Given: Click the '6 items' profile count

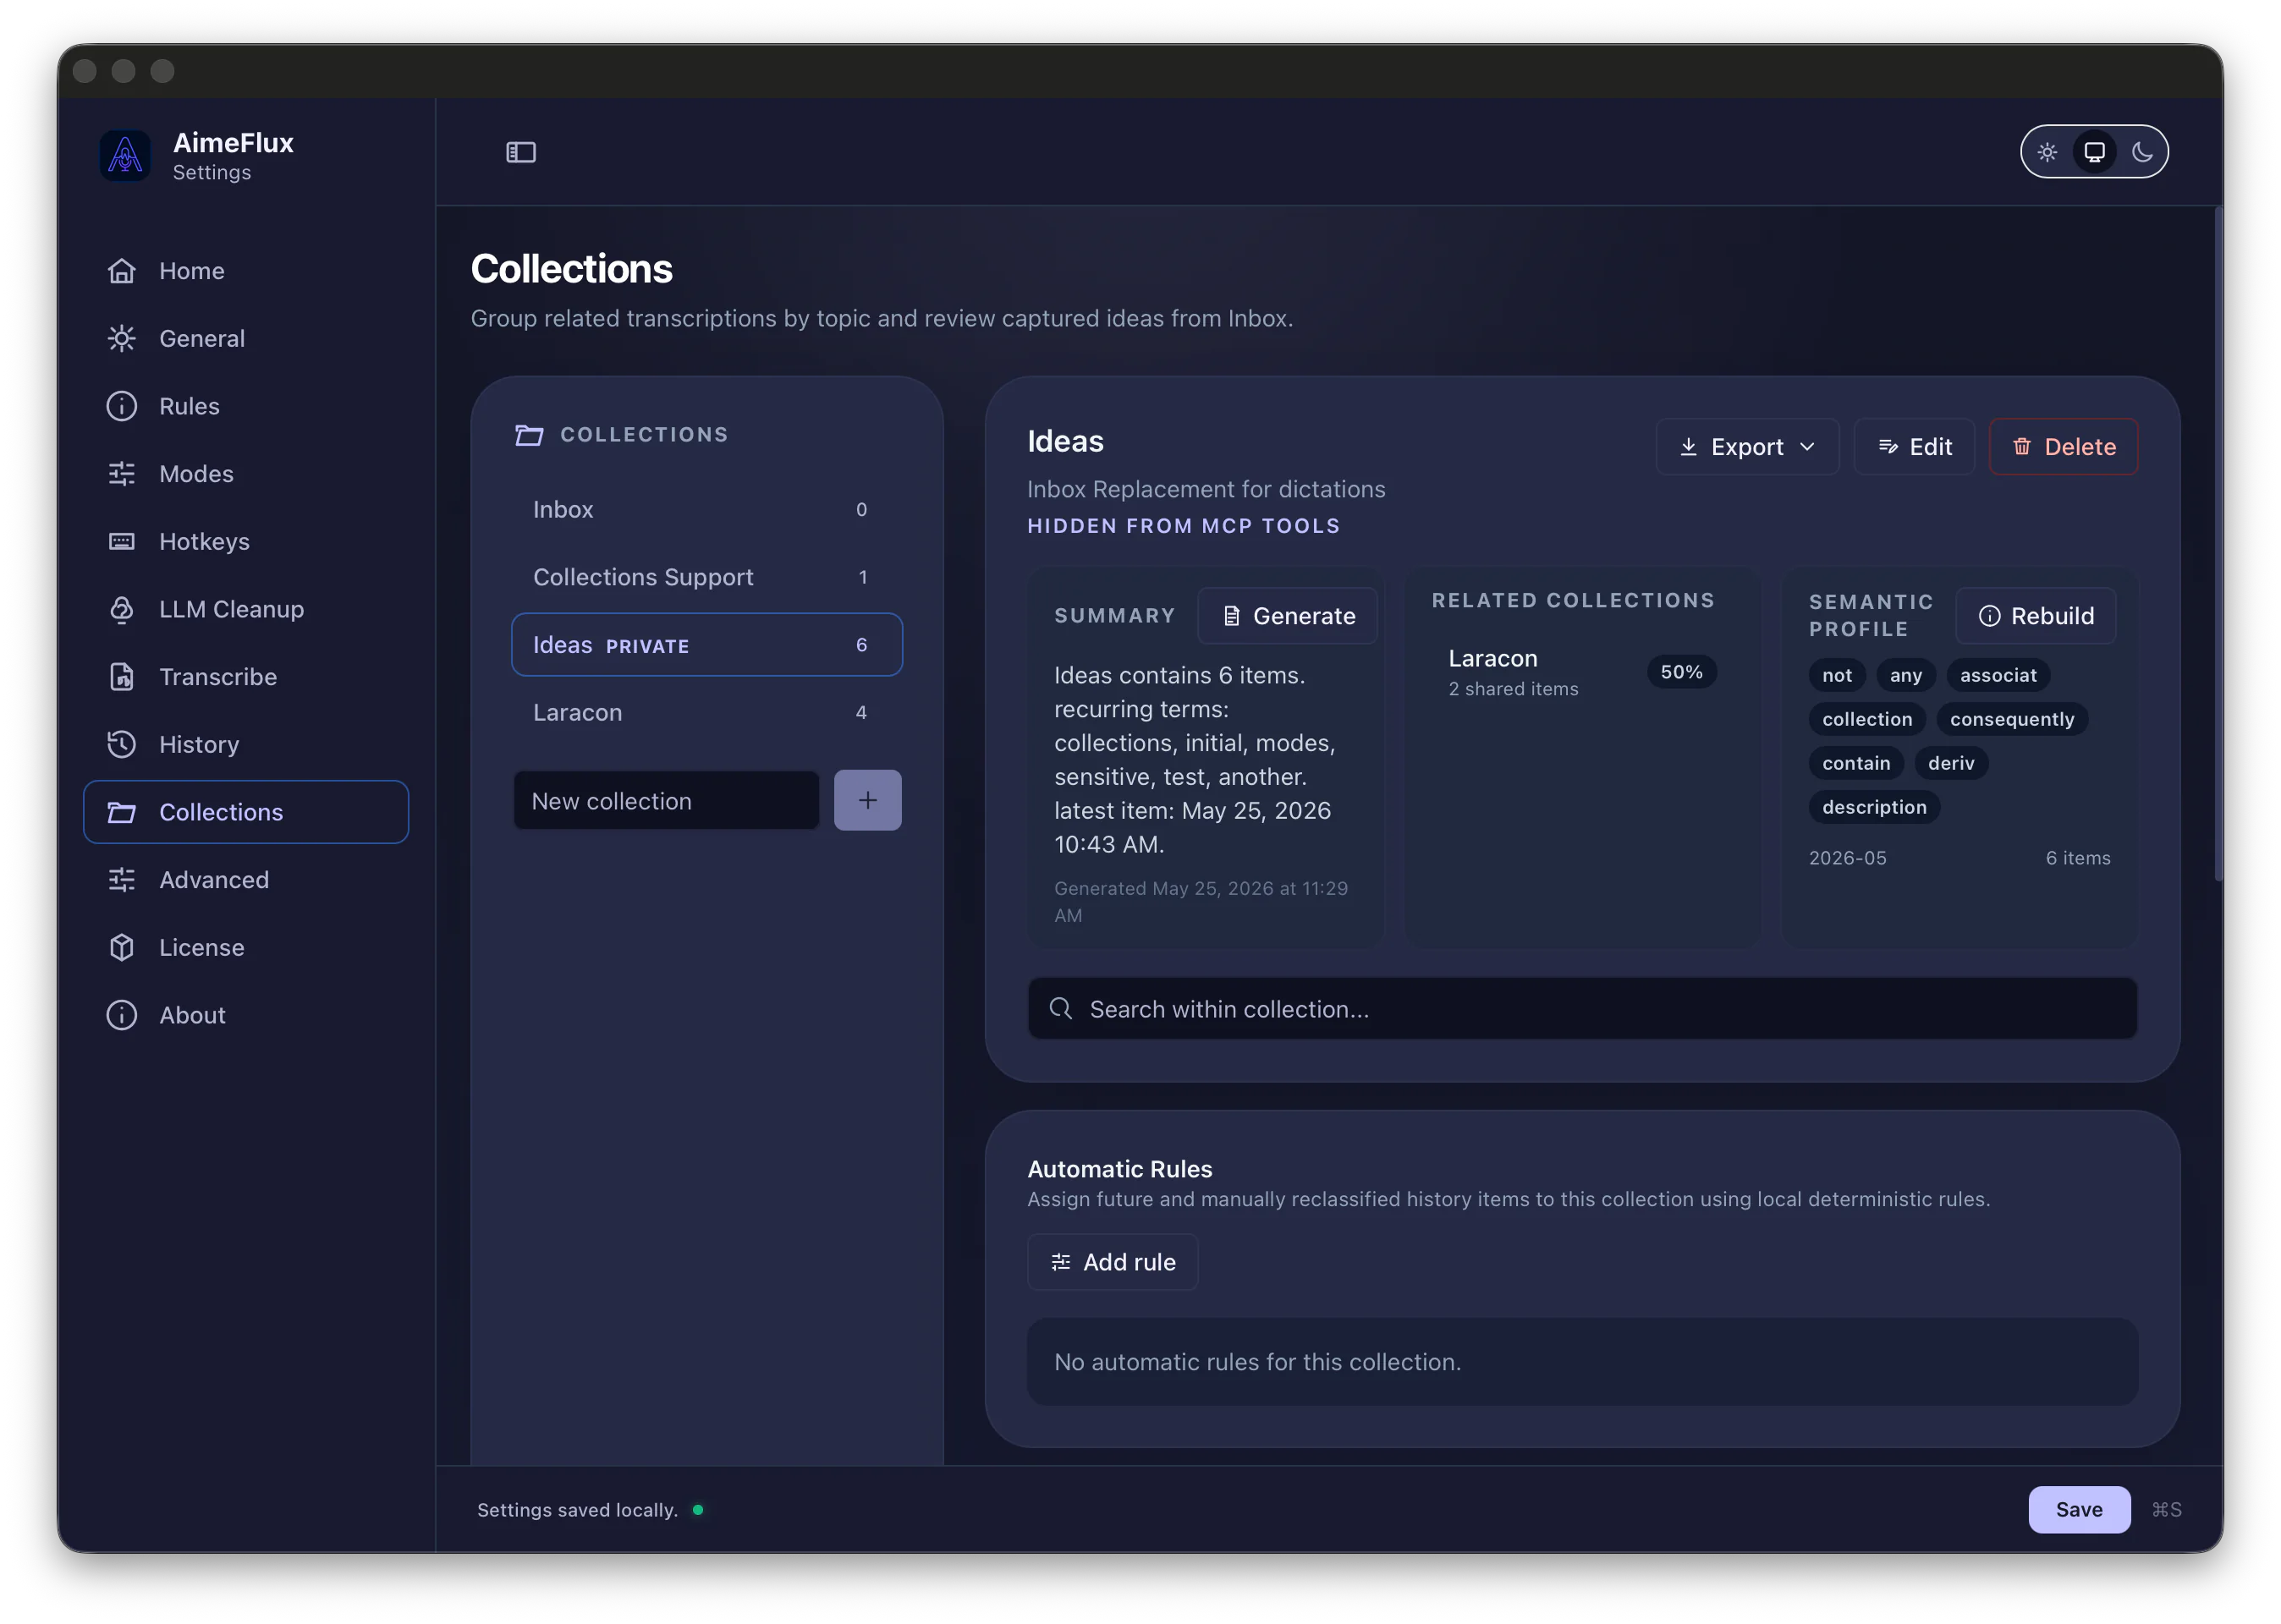Looking at the screenshot, I should (x=2077, y=858).
